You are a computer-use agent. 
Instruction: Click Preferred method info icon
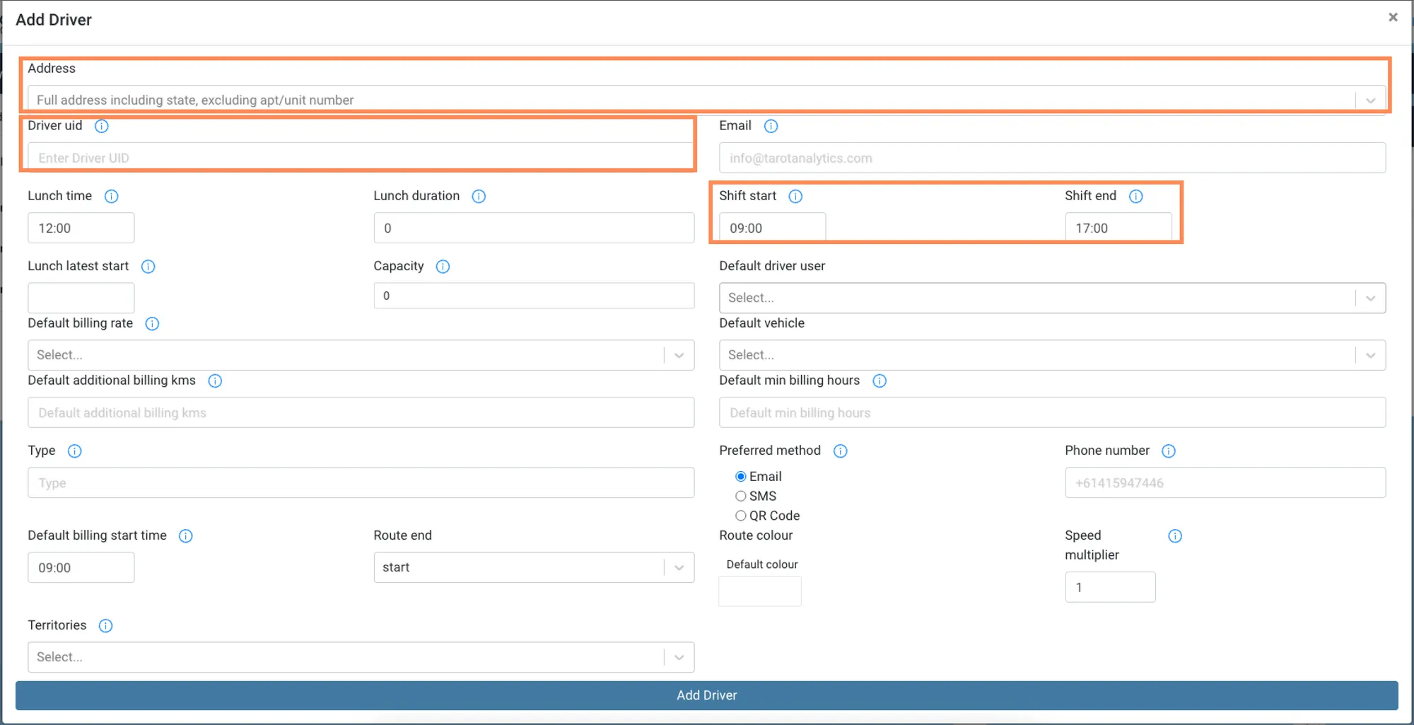coord(840,451)
